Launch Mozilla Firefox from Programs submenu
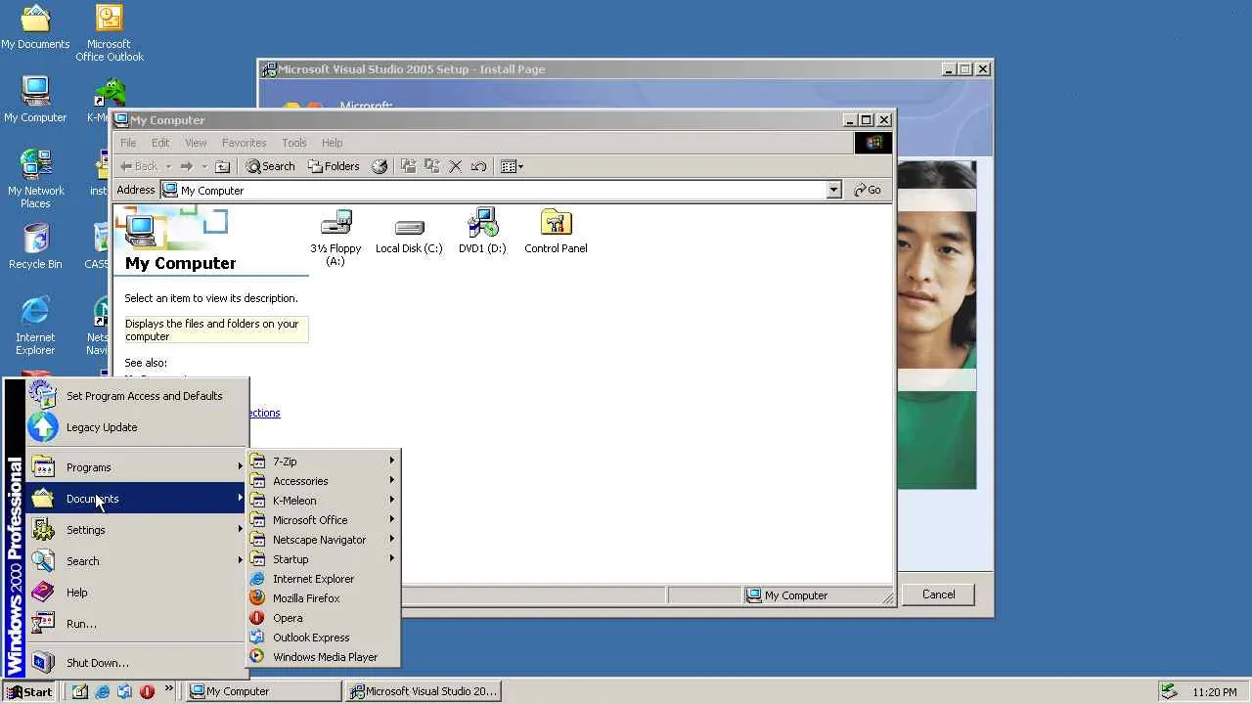Image resolution: width=1252 pixels, height=704 pixels. pyautogui.click(x=324, y=598)
